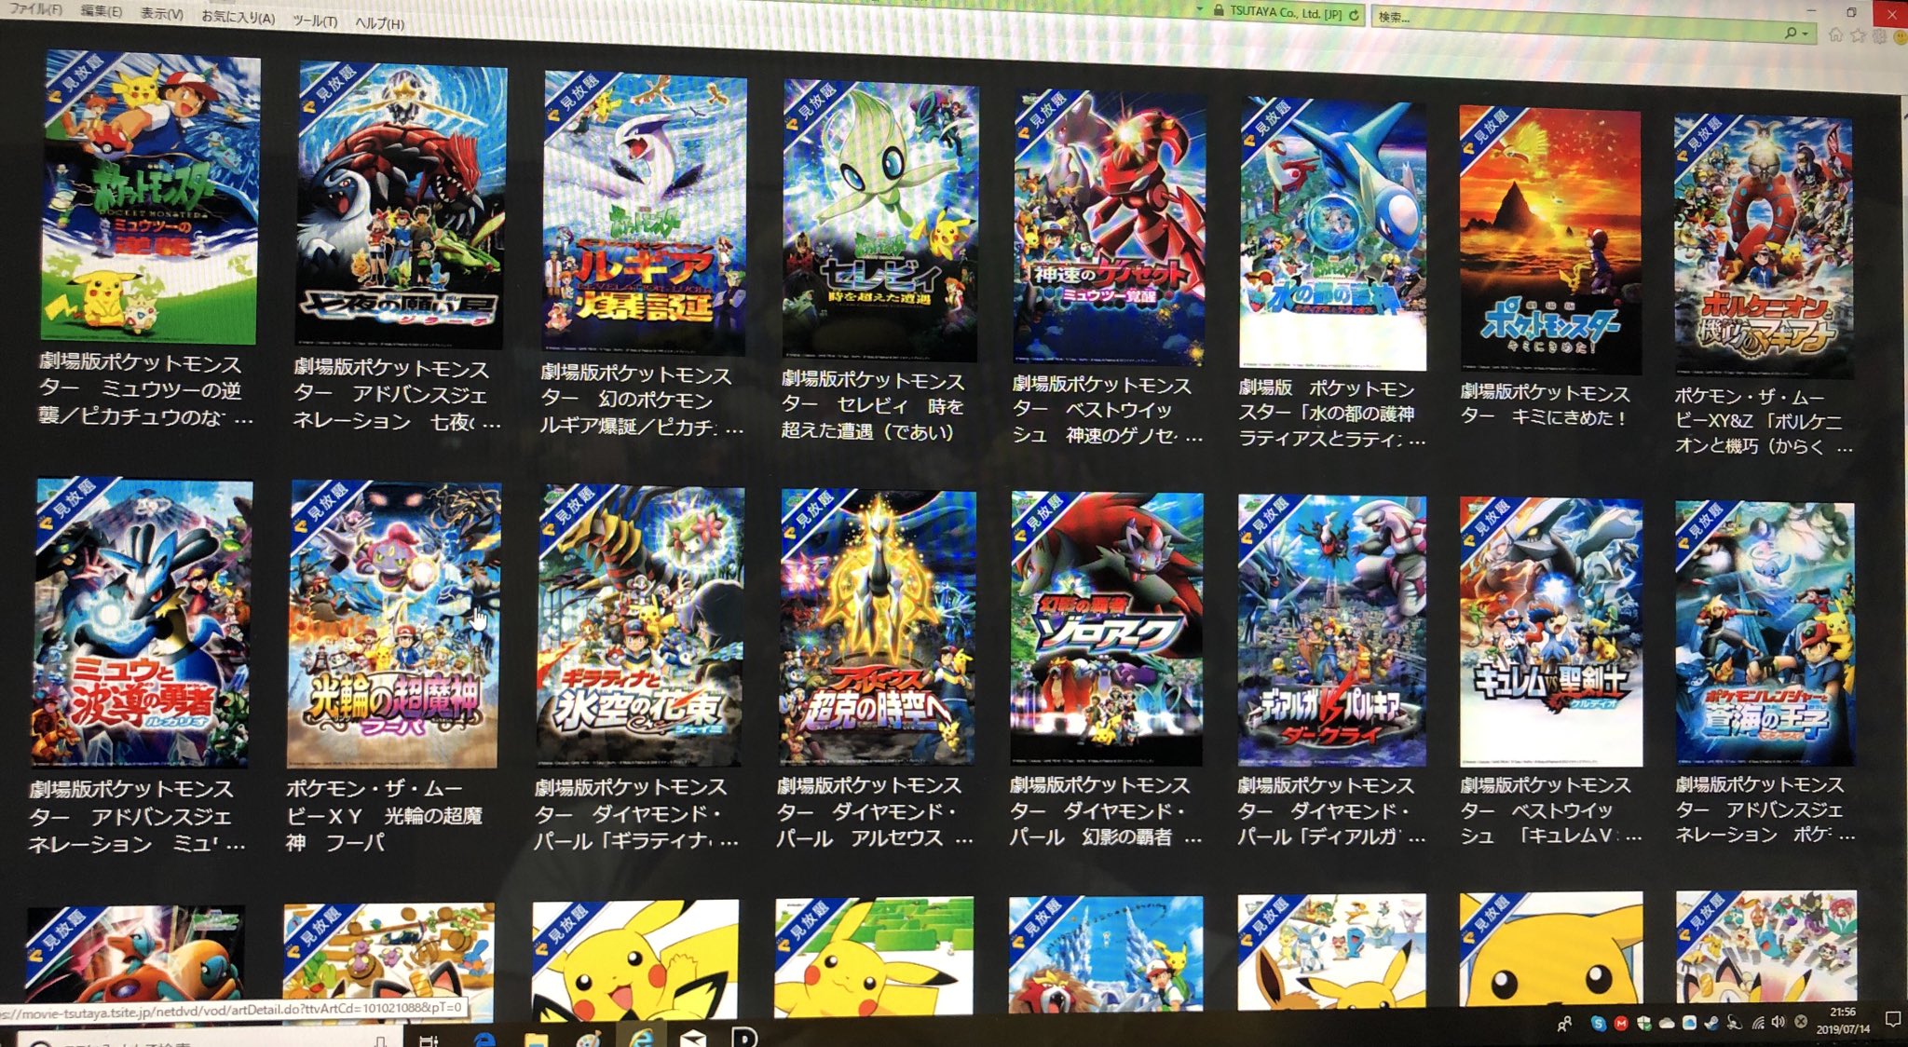Open the 編集(E) menu

[101, 11]
